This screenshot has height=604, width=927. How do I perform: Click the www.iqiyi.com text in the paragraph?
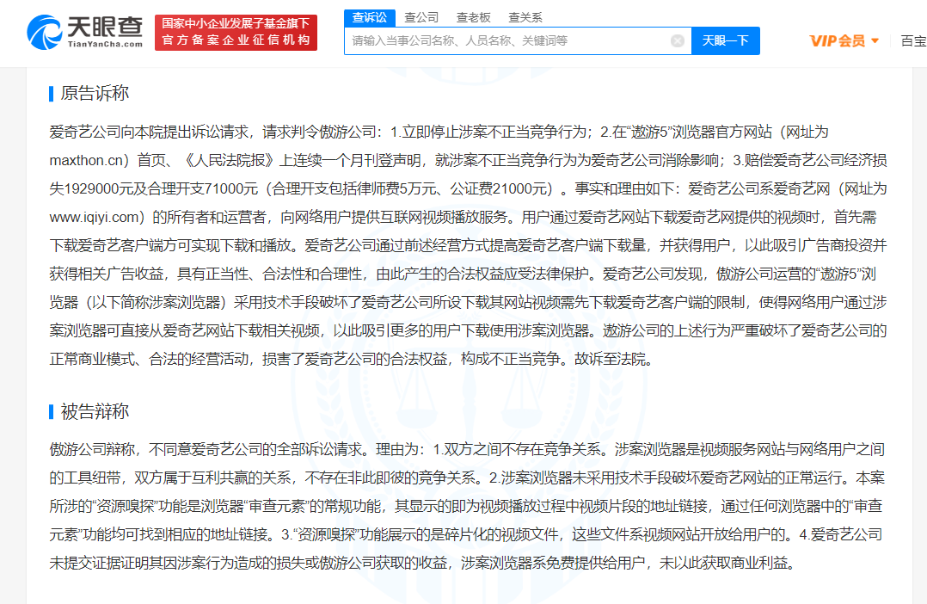click(95, 217)
